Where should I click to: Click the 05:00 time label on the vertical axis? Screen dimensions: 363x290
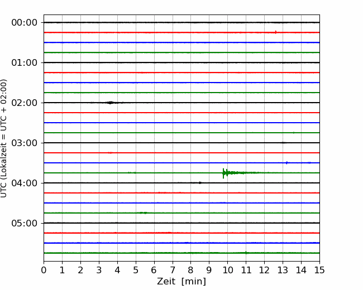pos(25,223)
